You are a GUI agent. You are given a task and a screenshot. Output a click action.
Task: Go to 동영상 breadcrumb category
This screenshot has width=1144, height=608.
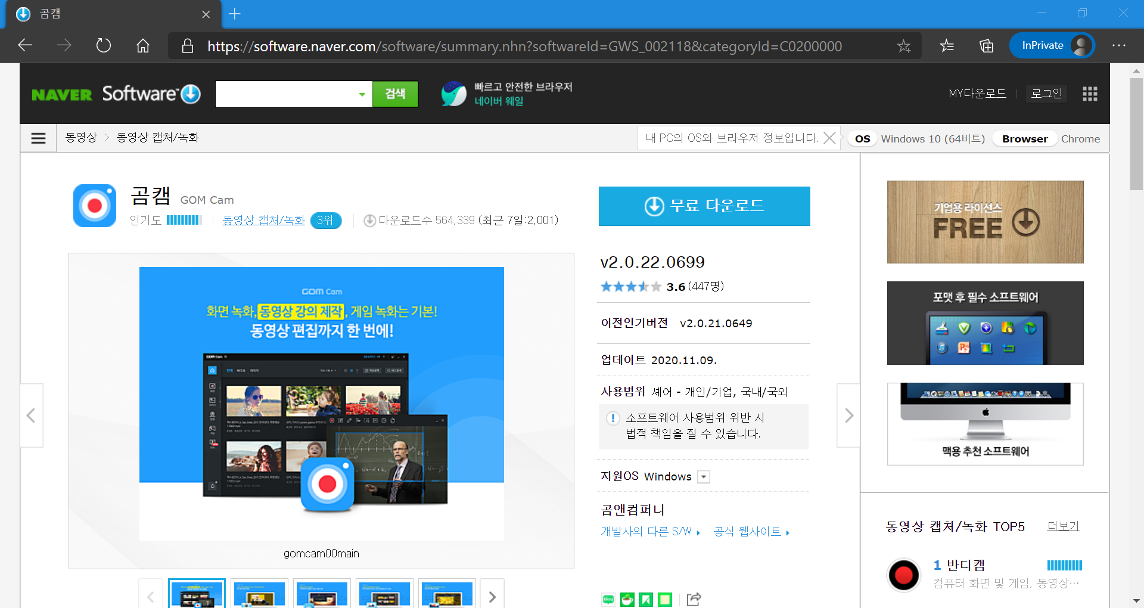tap(81, 138)
